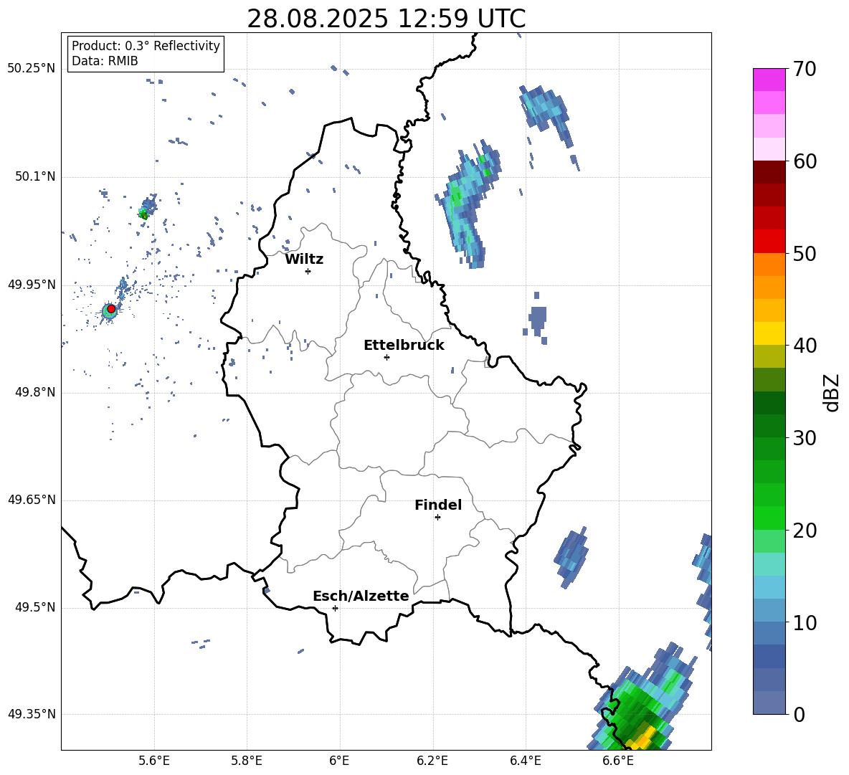Click the 6.4°E longitude label
Image resolution: width=849 pixels, height=775 pixels.
(x=525, y=761)
